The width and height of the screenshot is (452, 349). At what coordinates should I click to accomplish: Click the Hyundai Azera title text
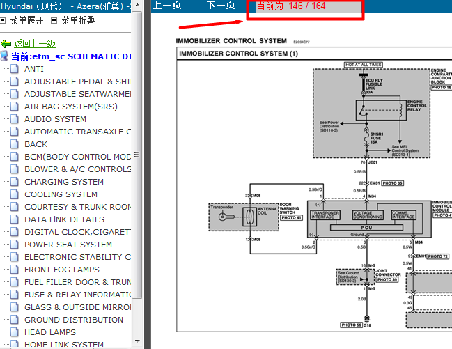65,6
